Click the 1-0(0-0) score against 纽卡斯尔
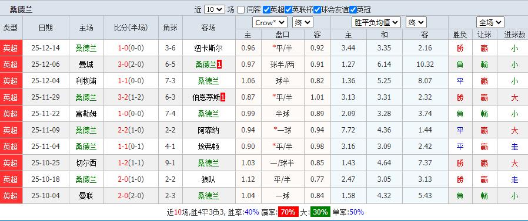 tap(131, 48)
